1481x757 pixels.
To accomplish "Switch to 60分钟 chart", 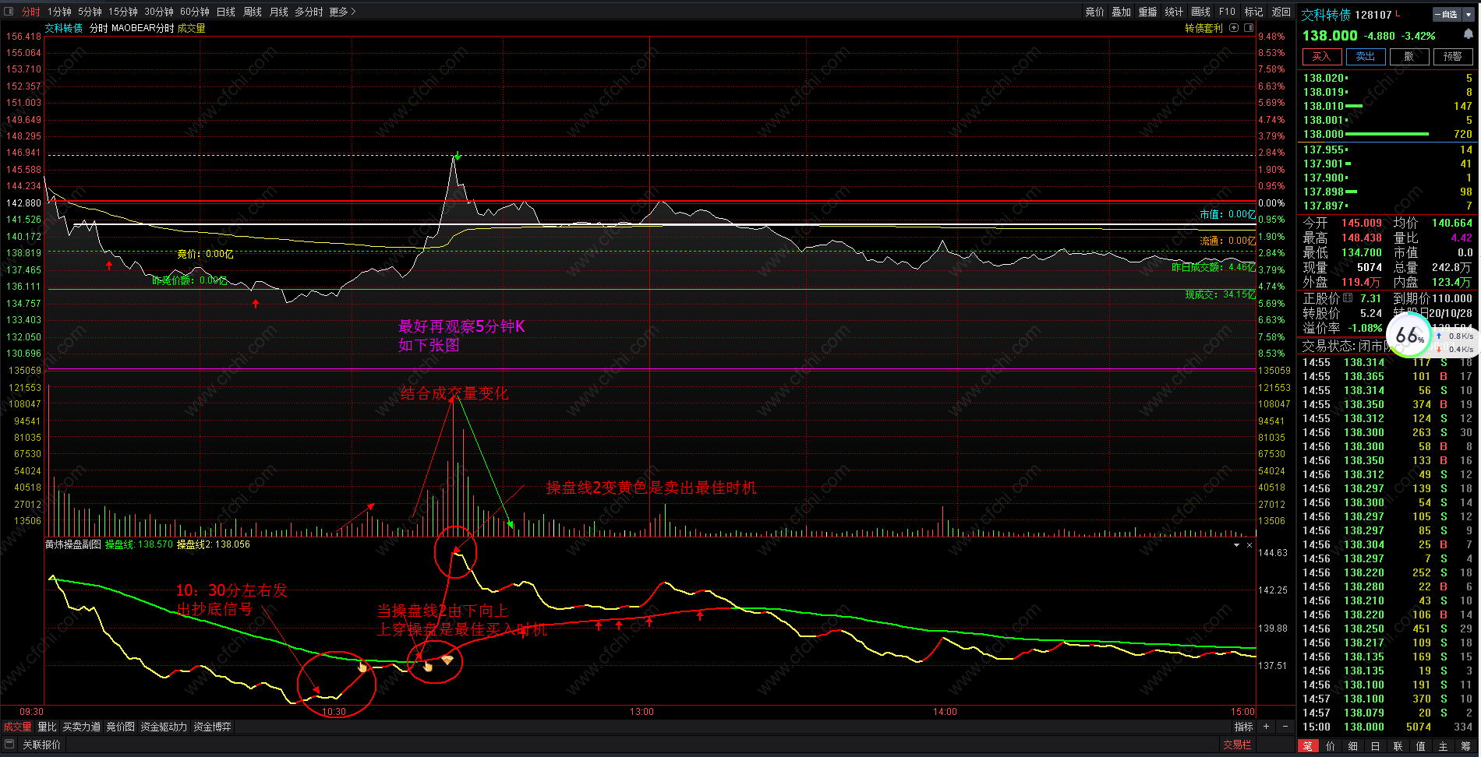I will pyautogui.click(x=195, y=12).
